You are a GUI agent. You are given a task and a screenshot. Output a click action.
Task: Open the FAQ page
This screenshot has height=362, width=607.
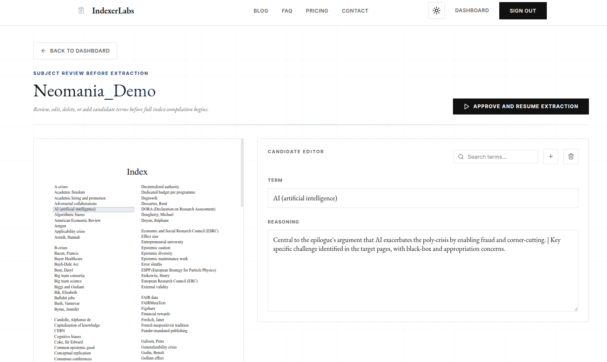[287, 11]
